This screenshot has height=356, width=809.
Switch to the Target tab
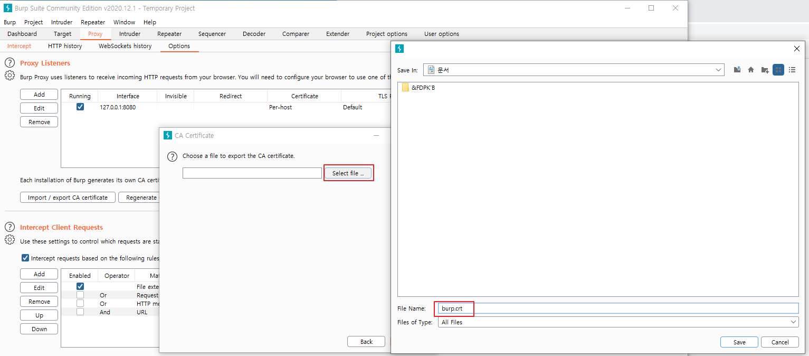click(63, 34)
